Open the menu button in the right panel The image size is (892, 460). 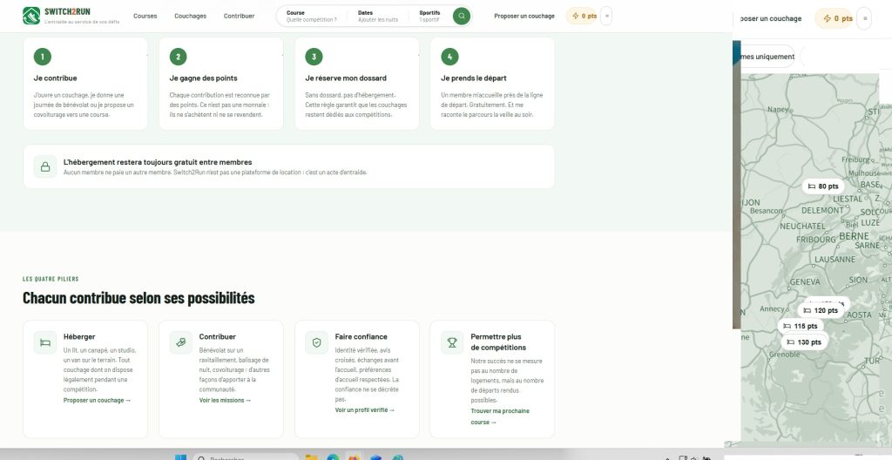865,18
